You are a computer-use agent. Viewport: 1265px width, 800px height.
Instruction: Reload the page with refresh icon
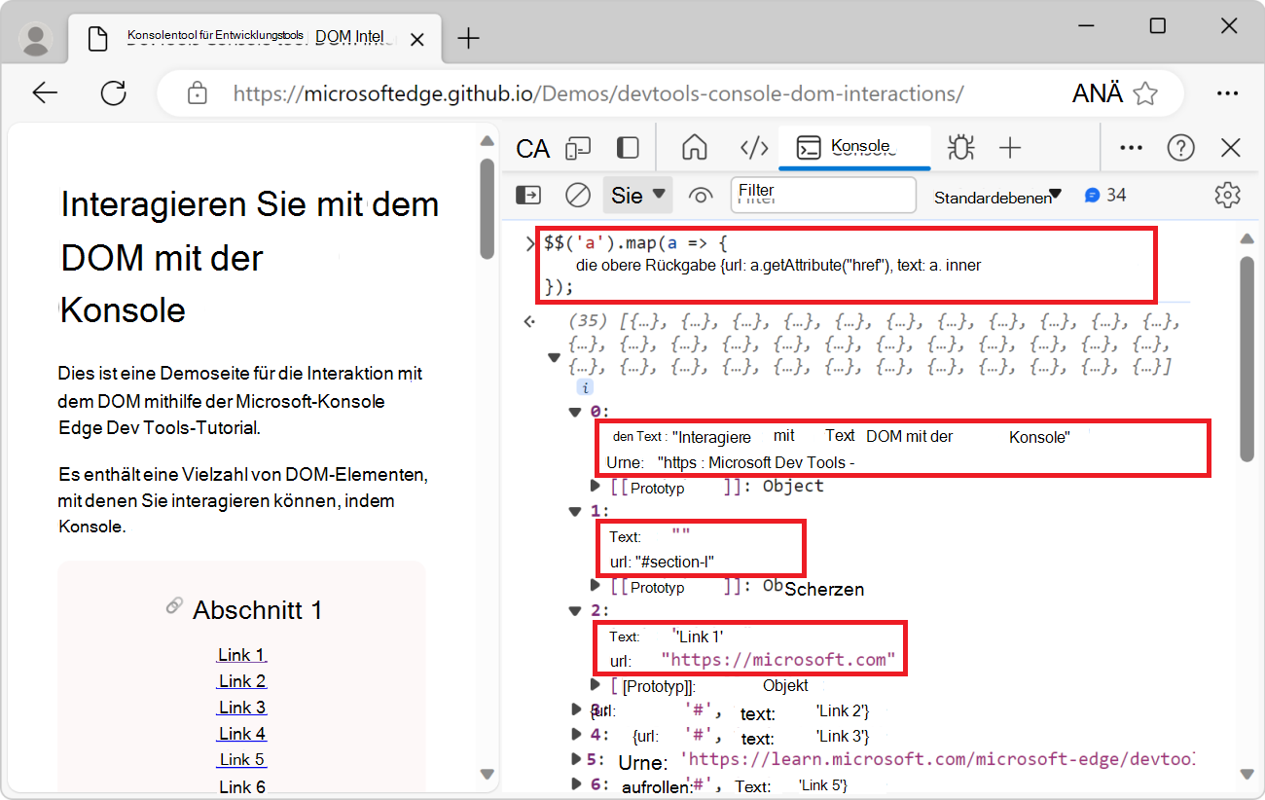(x=113, y=92)
